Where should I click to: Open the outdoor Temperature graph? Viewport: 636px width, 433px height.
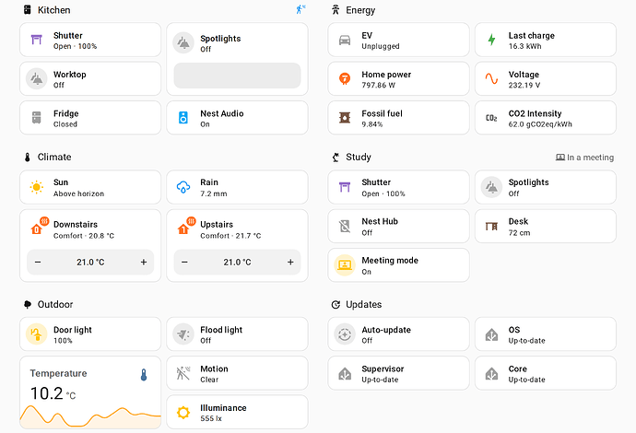(x=90, y=415)
